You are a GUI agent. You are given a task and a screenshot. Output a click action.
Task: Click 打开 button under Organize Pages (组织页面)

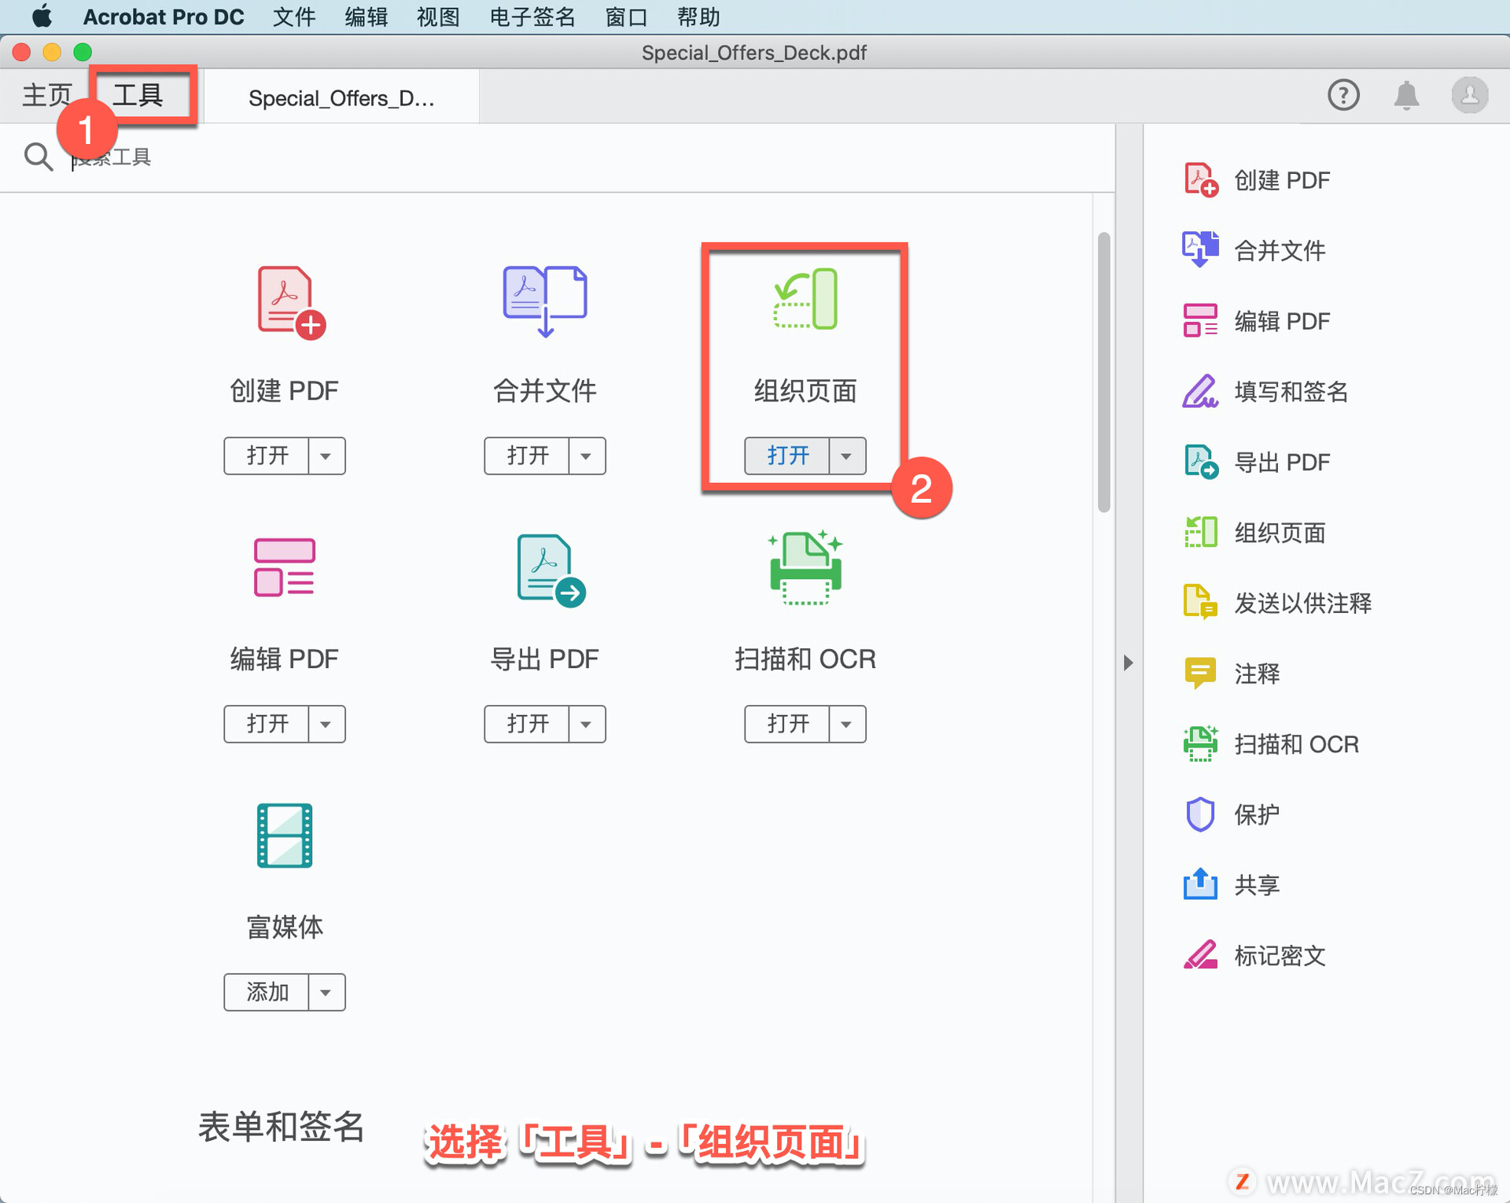pyautogui.click(x=787, y=456)
